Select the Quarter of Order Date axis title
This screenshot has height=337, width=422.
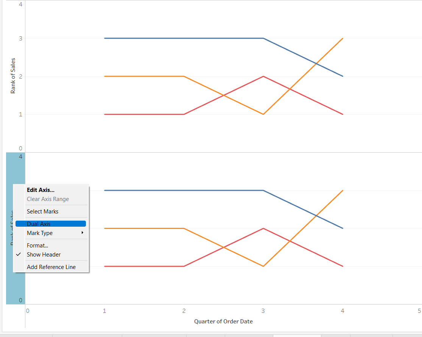223,322
